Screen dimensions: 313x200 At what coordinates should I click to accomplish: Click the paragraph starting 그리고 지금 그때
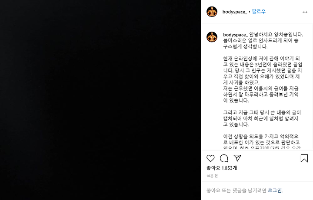click(x=262, y=118)
